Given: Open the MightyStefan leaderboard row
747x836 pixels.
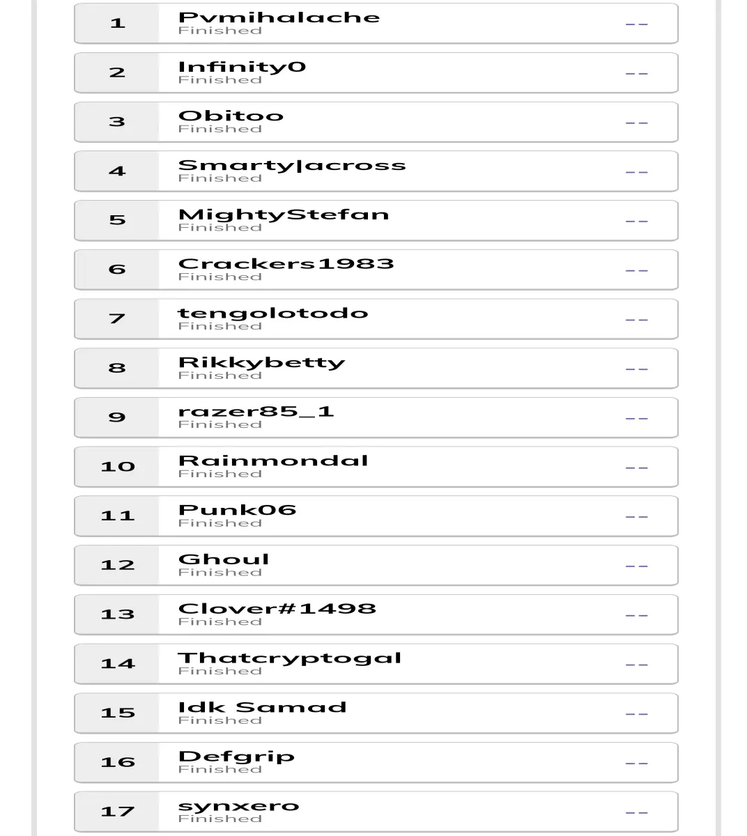Looking at the screenshot, I should click(x=376, y=221).
